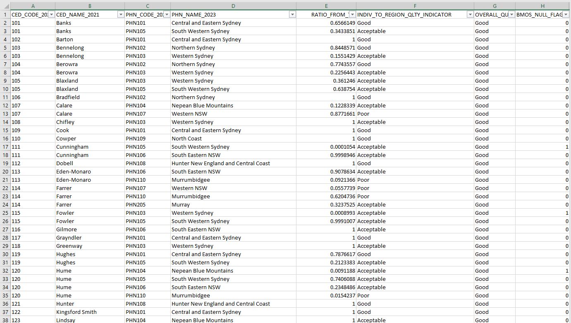Select the cell containing Greenway
Image resolution: width=571 pixels, height=323 pixels.
tap(90, 246)
